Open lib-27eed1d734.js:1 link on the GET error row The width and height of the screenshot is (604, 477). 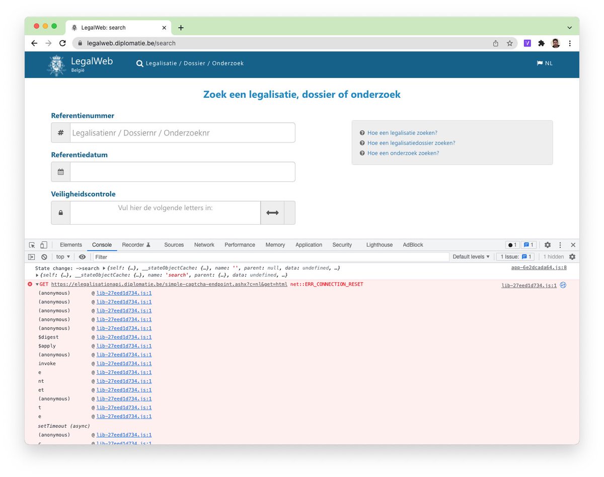[529, 285]
